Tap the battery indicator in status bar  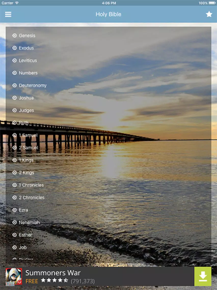click(x=212, y=3)
